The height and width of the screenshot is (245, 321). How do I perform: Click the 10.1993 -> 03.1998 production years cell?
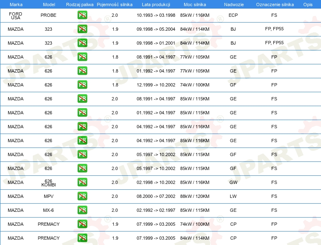156,15
